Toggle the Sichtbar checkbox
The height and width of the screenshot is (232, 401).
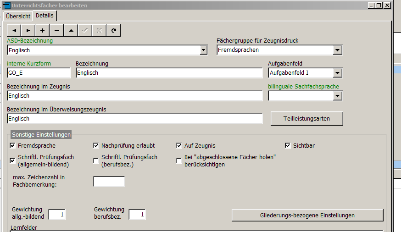click(288, 146)
